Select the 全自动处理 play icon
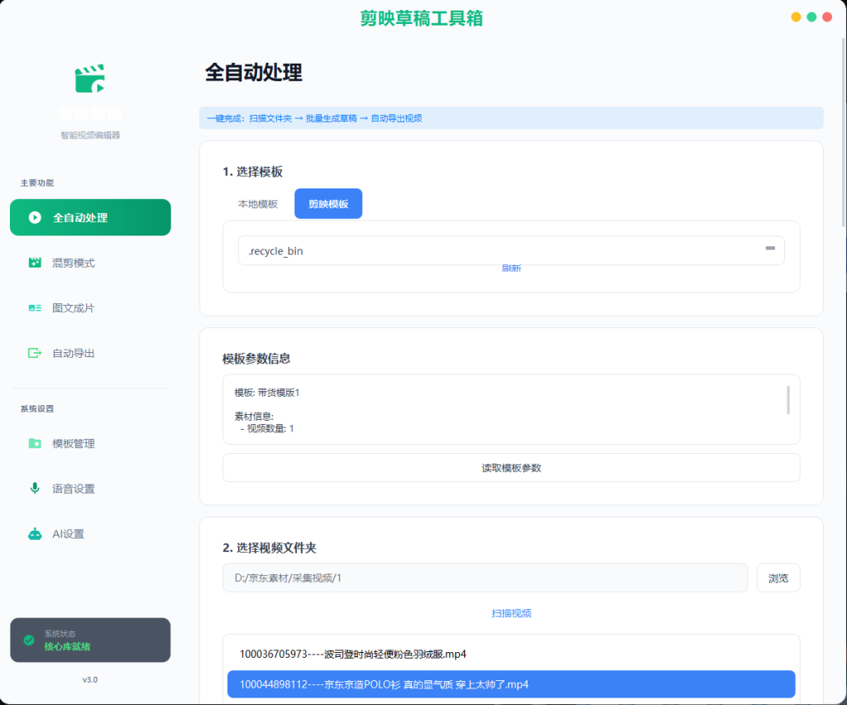 click(x=35, y=217)
